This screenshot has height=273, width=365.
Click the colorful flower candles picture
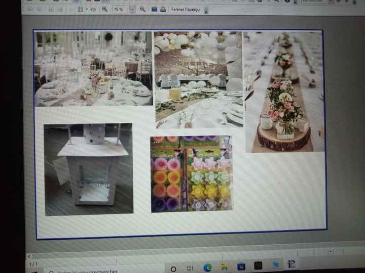click(191, 173)
